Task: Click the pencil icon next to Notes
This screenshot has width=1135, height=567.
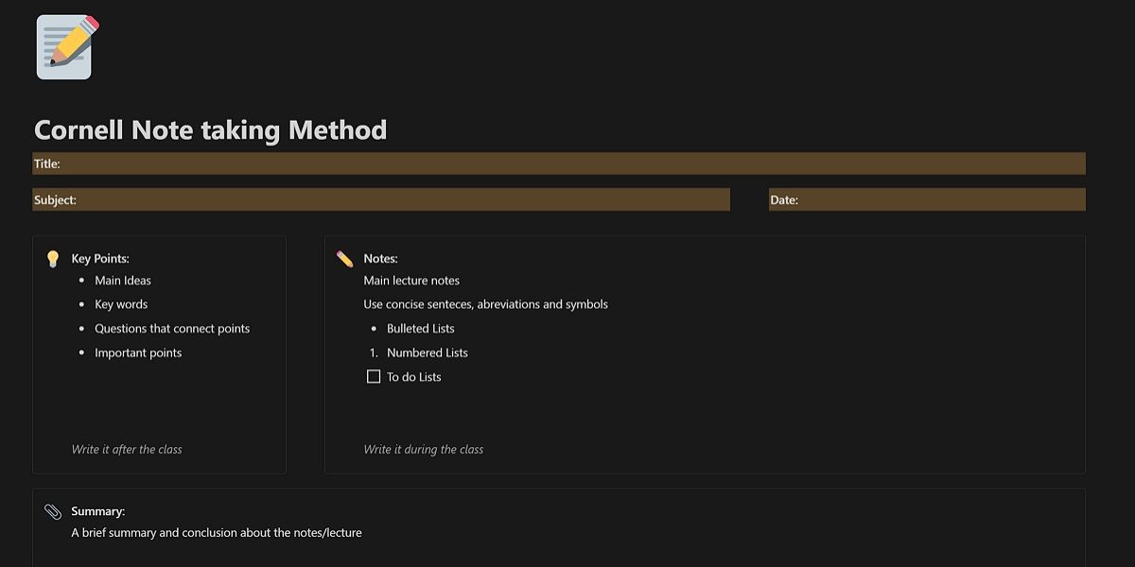Action: coord(346,256)
